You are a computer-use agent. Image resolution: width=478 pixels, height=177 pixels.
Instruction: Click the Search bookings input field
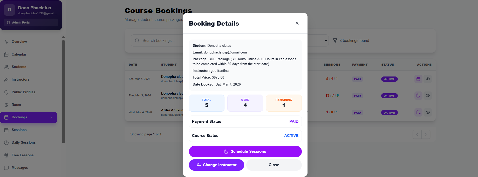(161, 41)
